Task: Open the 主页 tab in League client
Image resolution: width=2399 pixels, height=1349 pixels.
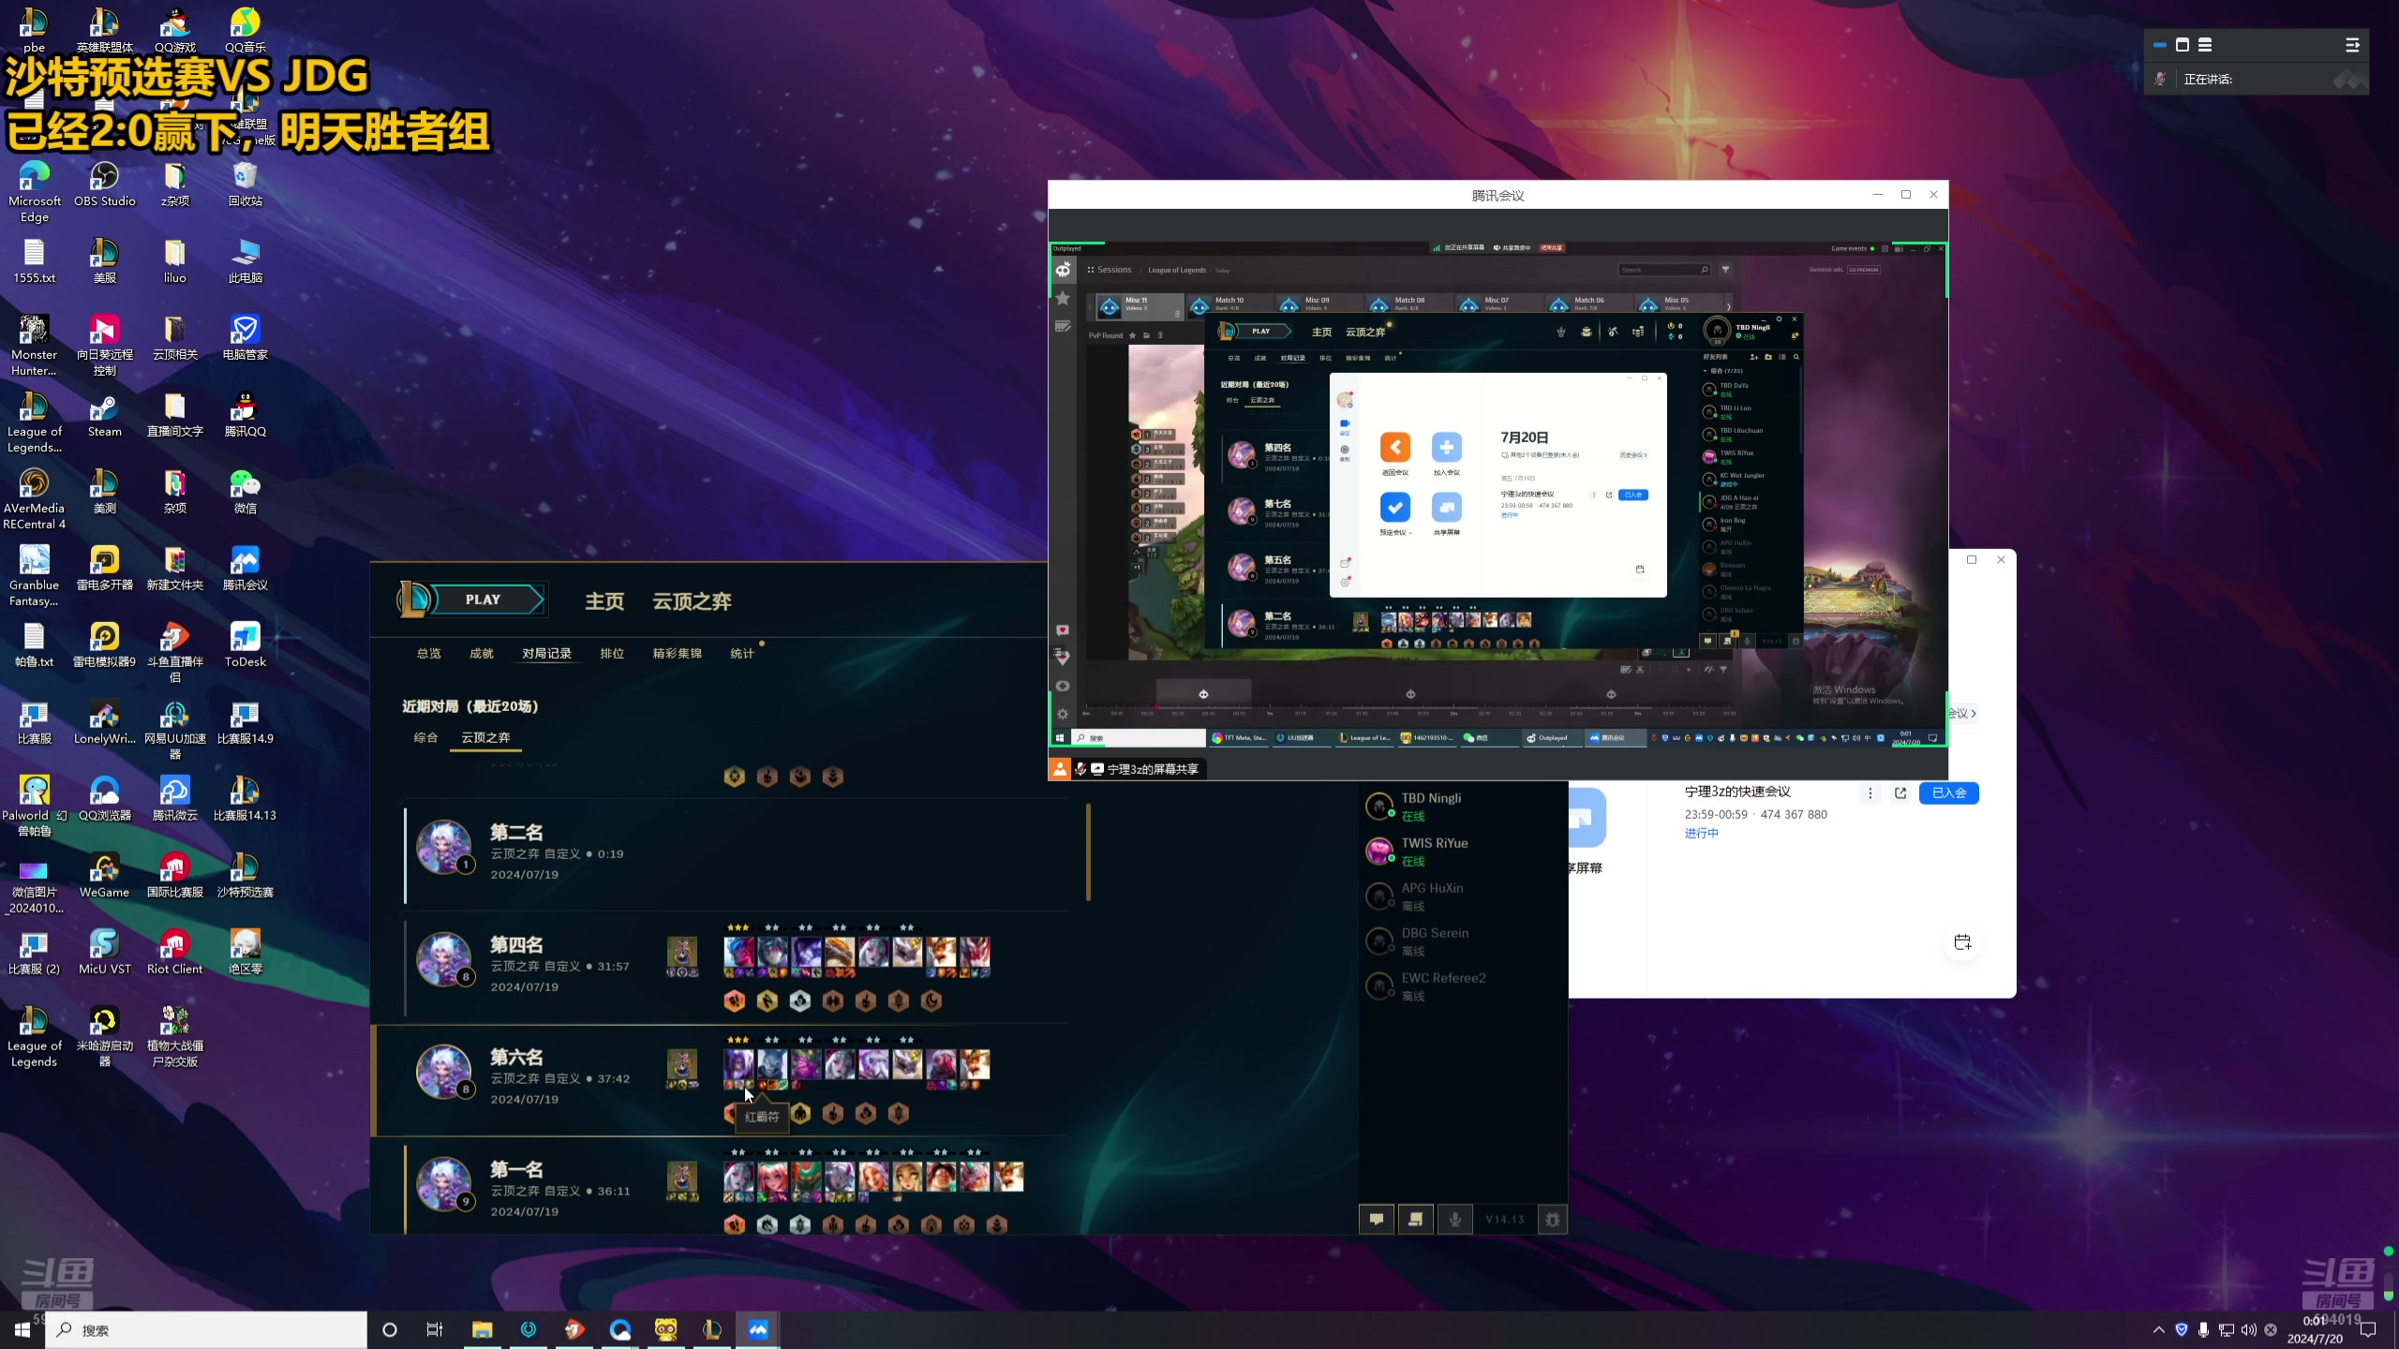Action: (x=604, y=601)
